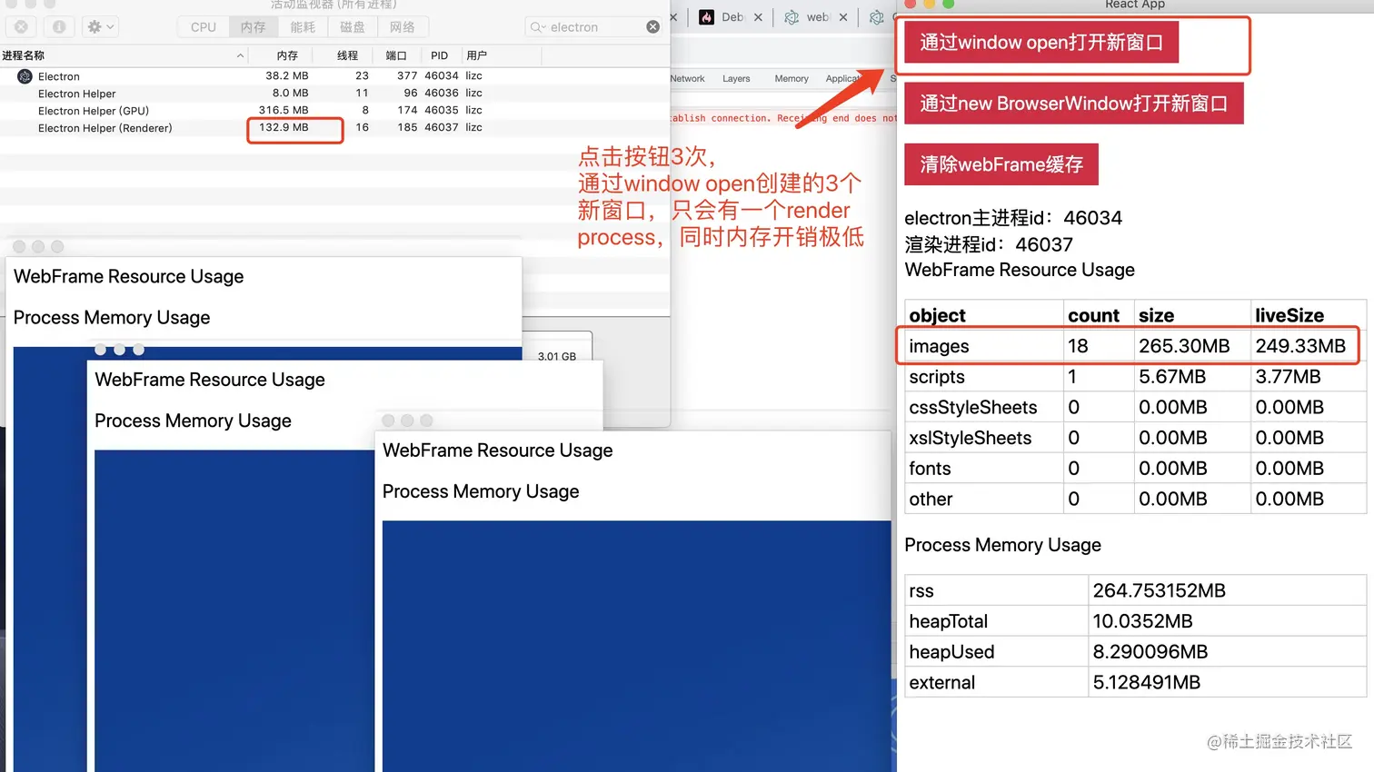Select the Network tab in DevTools
Screen dimensions: 1374x772
[687, 78]
